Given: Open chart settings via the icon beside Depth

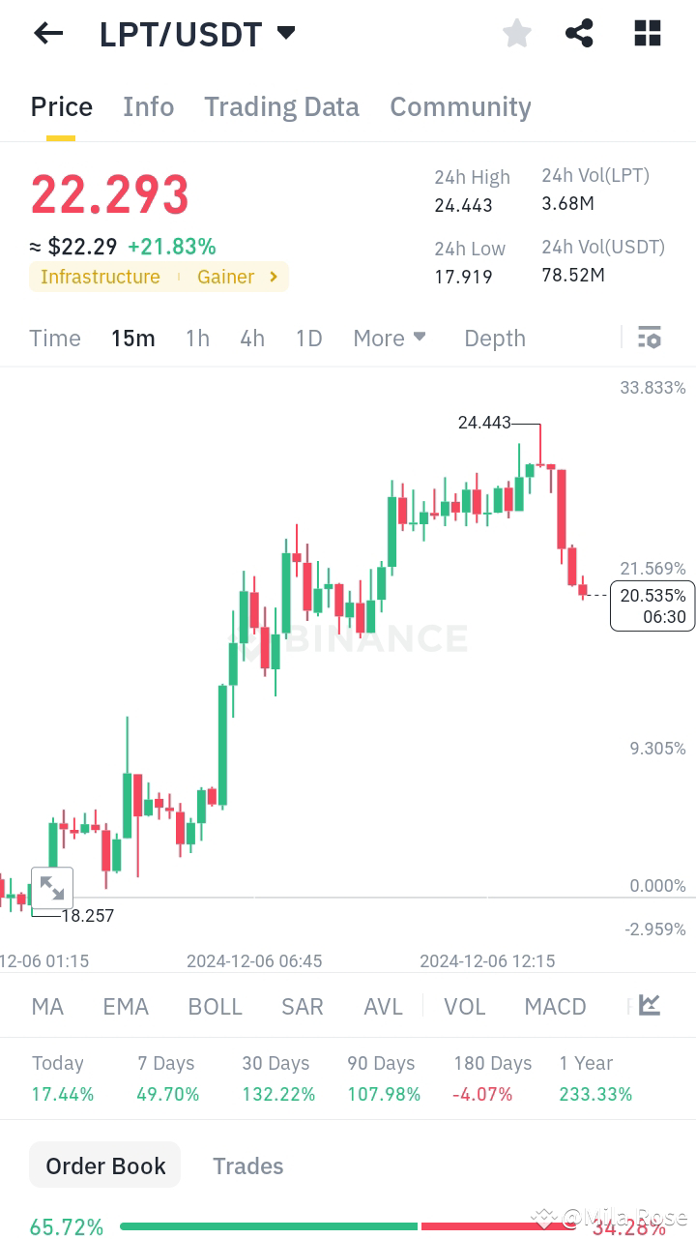Looking at the screenshot, I should click(649, 337).
